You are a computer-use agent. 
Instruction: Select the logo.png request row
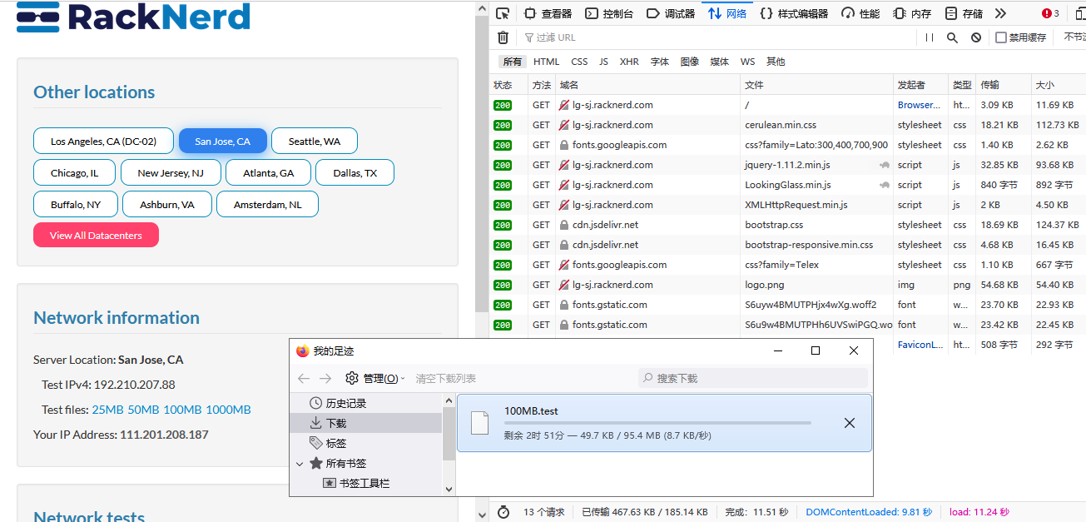pyautogui.click(x=787, y=285)
